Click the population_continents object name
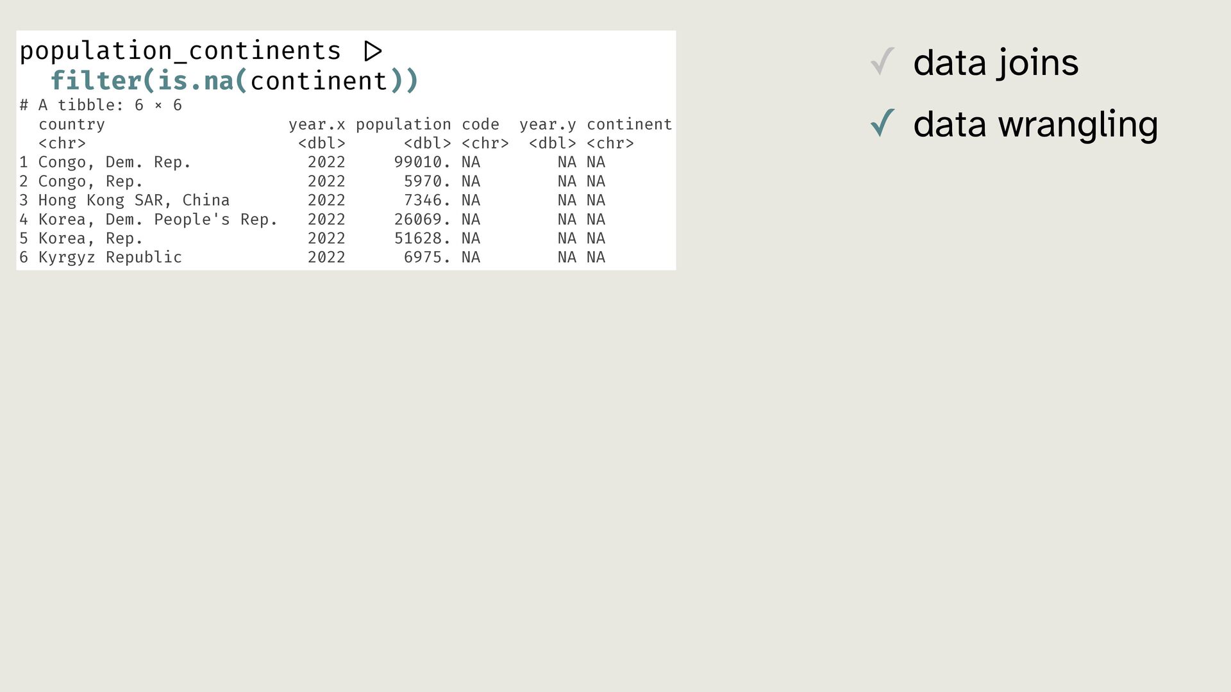Viewport: 1231px width, 692px height. point(180,51)
